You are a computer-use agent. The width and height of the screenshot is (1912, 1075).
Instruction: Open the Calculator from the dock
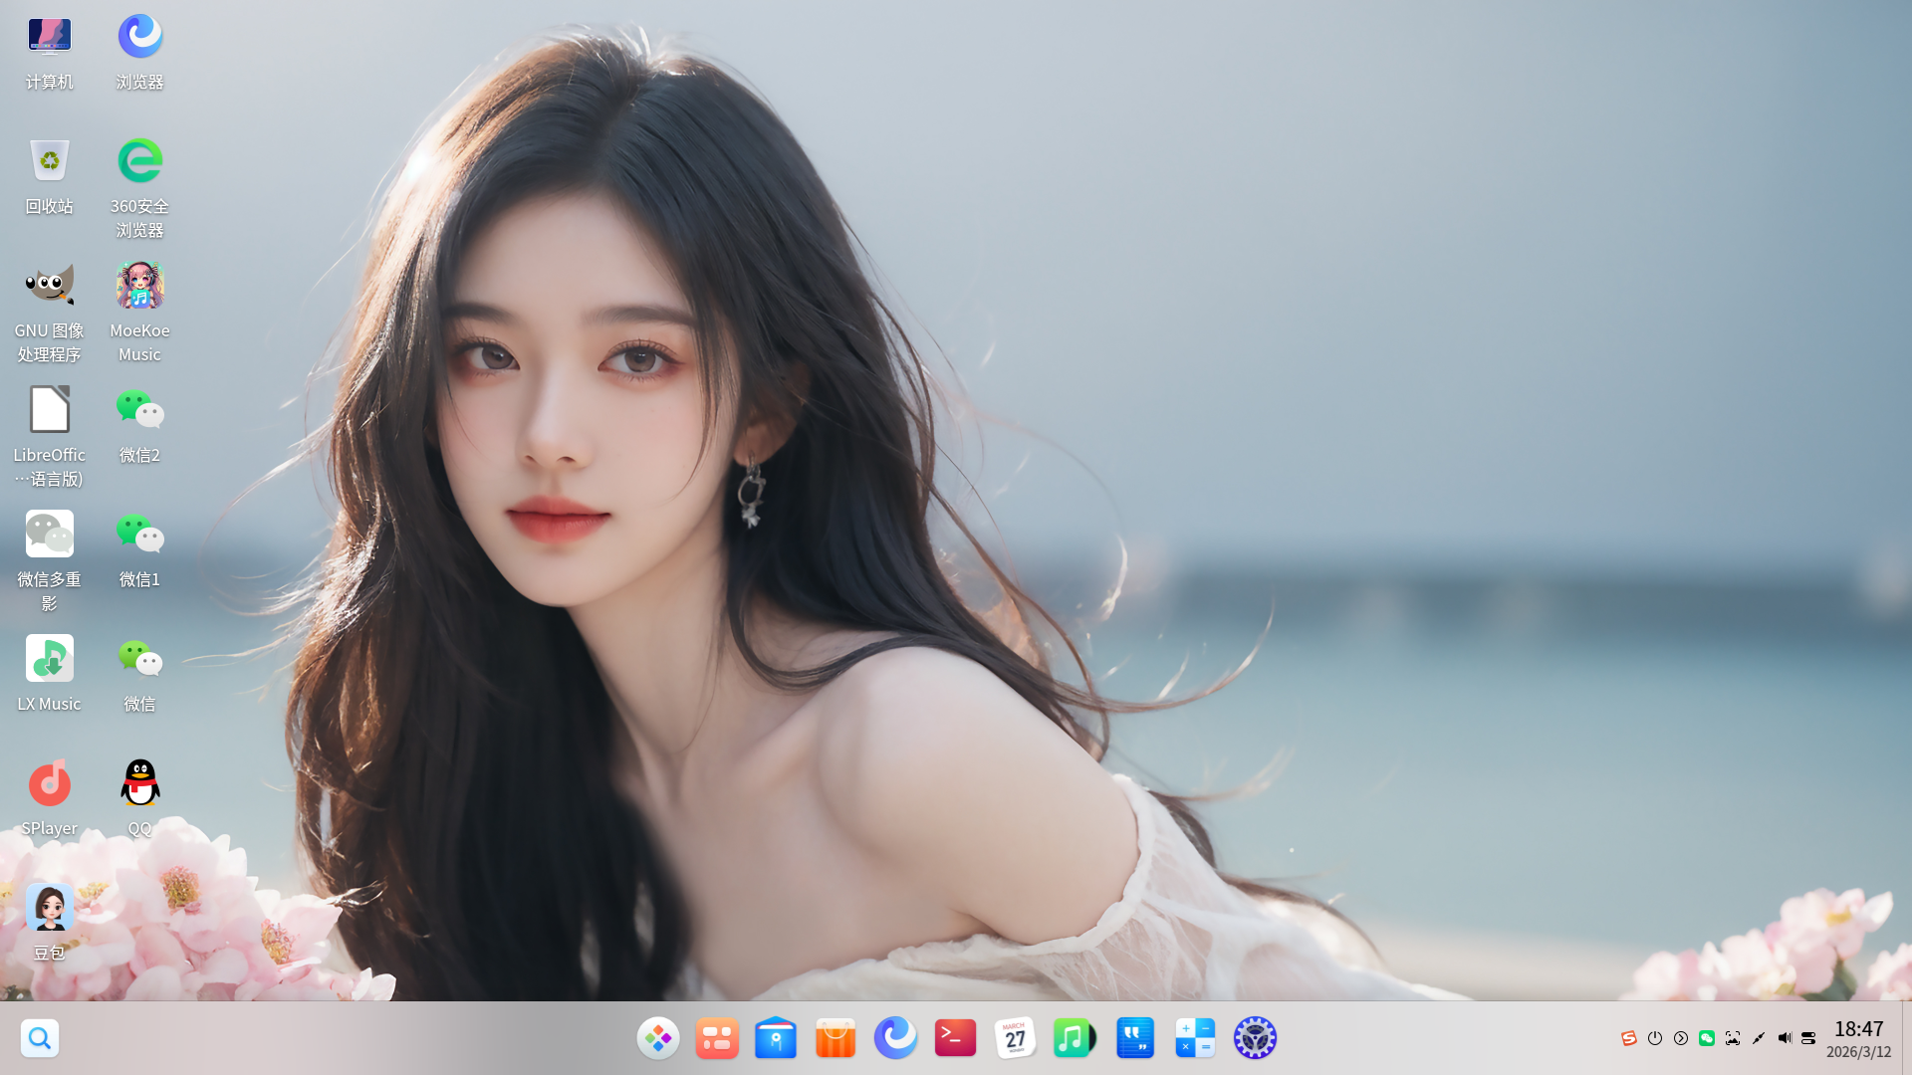[1194, 1038]
